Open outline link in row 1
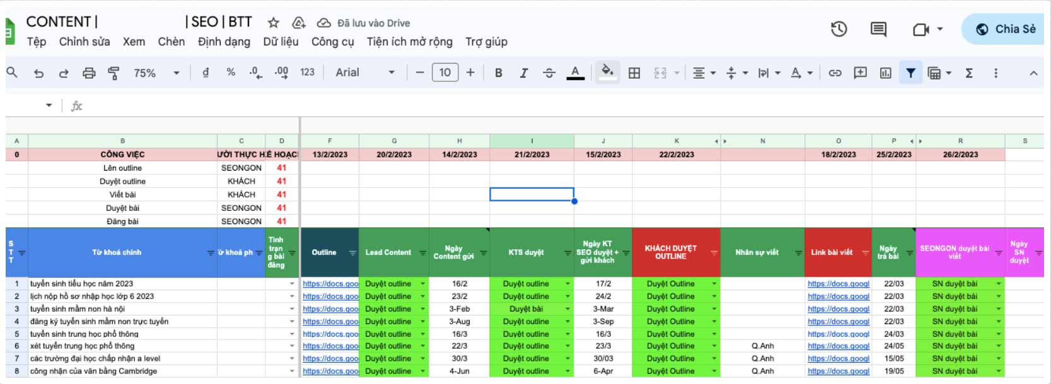This screenshot has width=1051, height=384. pyautogui.click(x=330, y=284)
